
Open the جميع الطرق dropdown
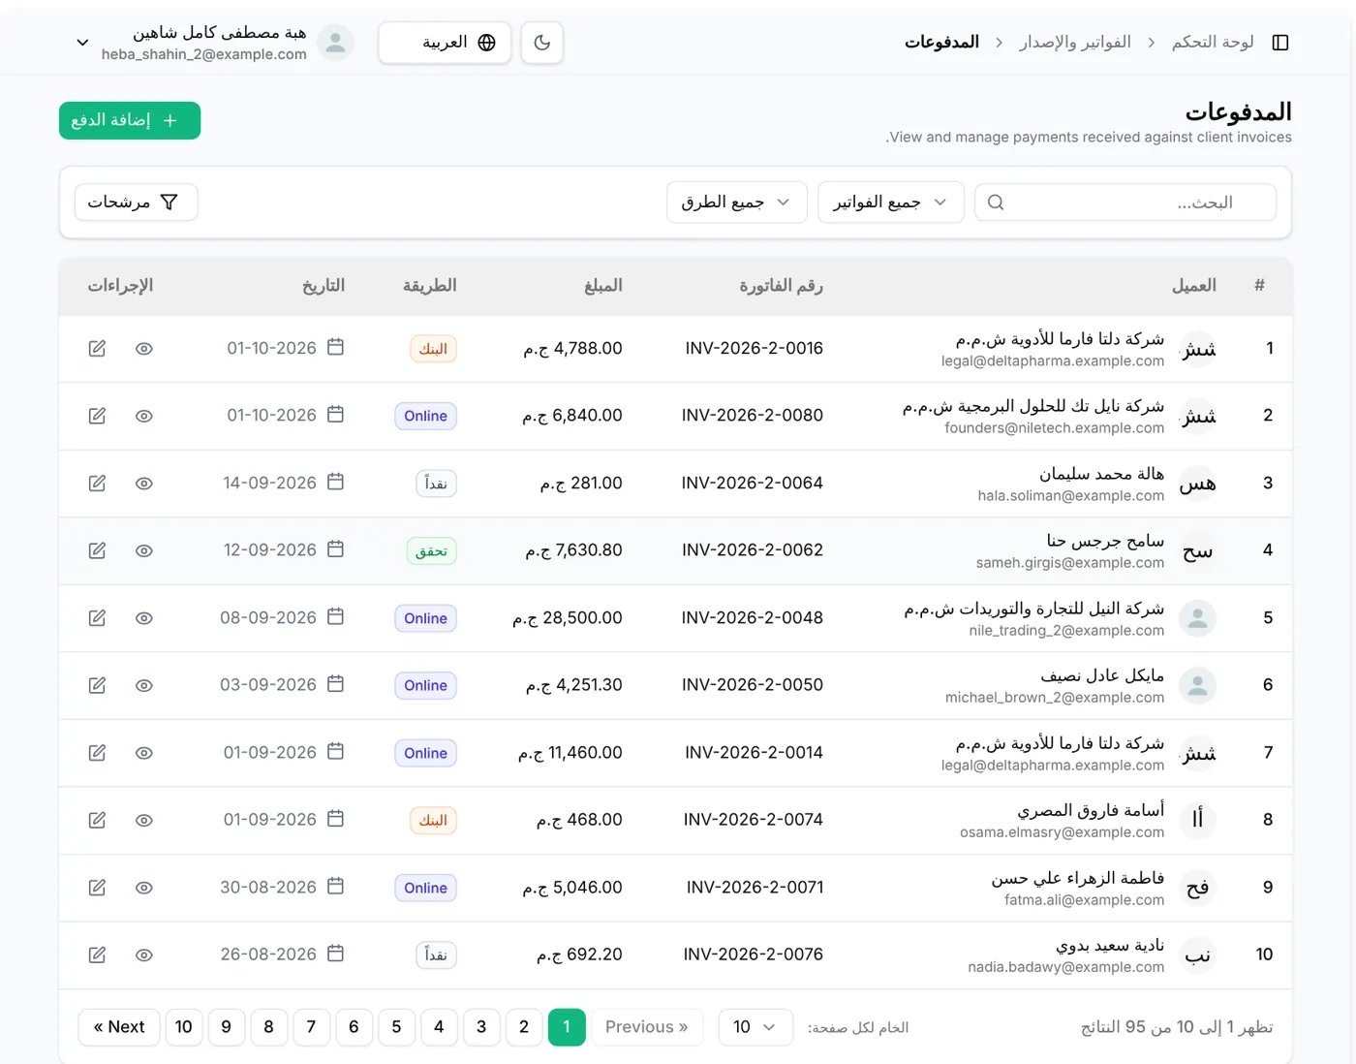tap(736, 203)
